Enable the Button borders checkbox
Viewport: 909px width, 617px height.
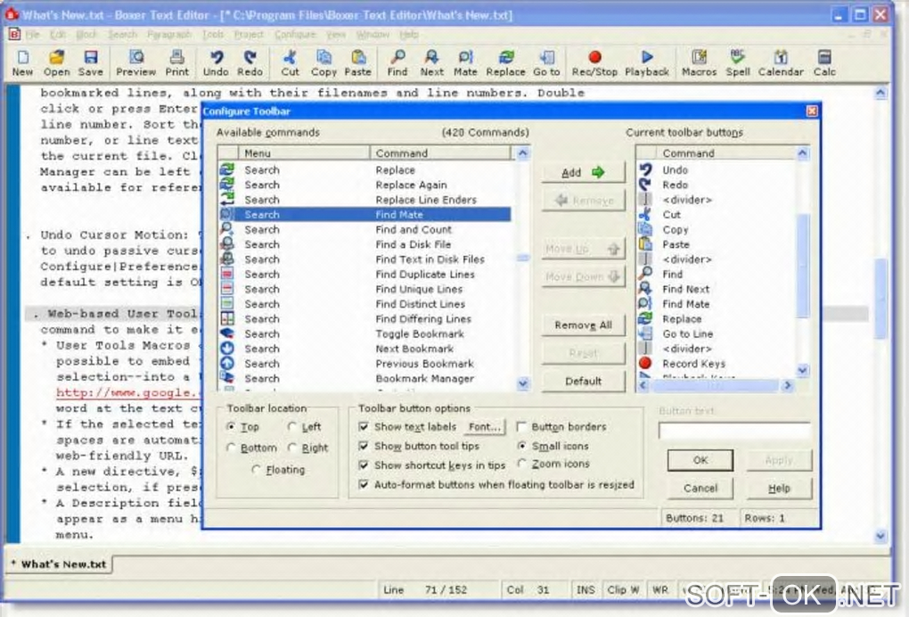click(x=522, y=427)
